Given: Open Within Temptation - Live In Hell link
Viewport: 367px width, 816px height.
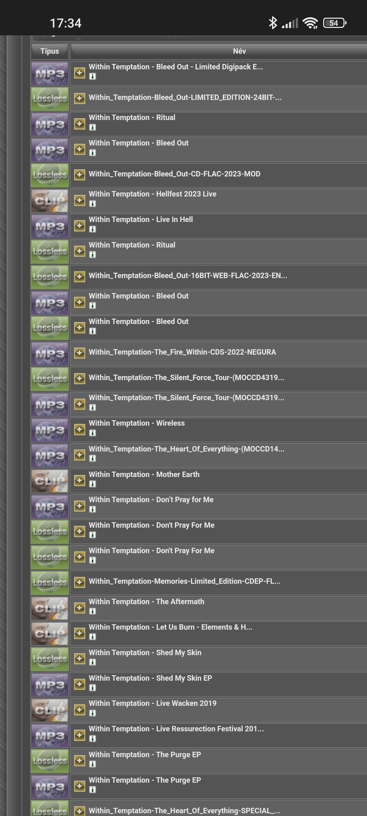Looking at the screenshot, I should click(x=141, y=219).
